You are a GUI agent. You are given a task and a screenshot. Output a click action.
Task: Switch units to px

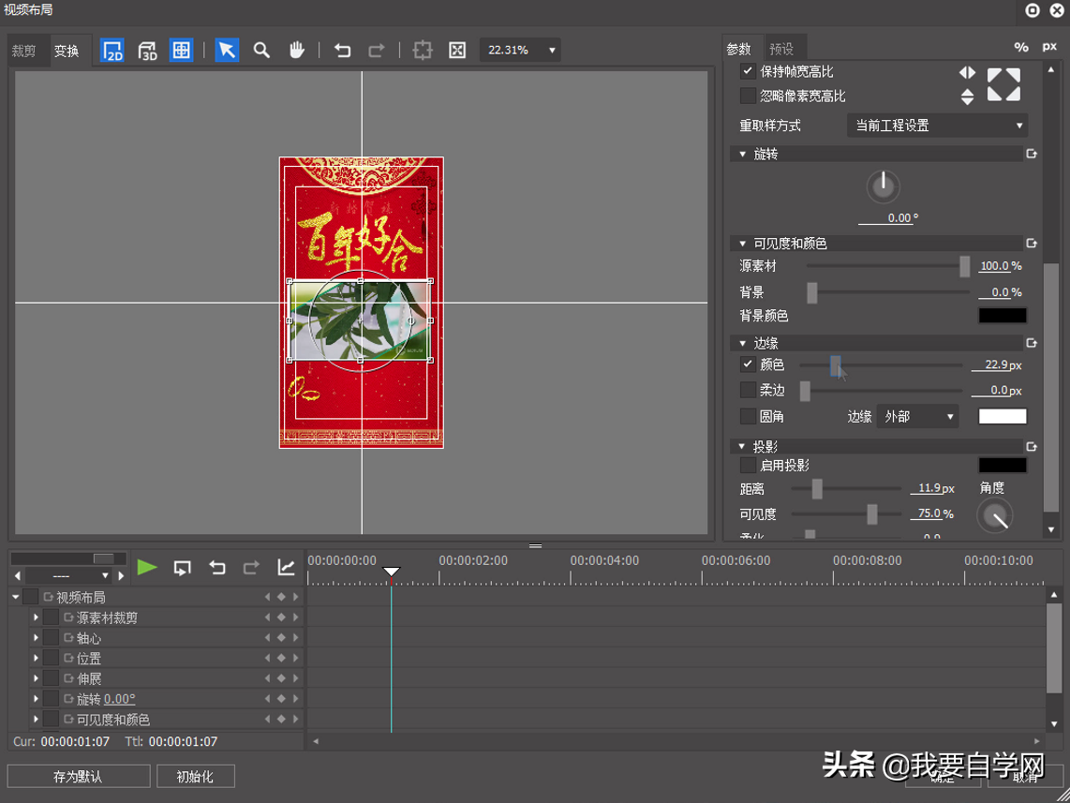coord(1049,47)
